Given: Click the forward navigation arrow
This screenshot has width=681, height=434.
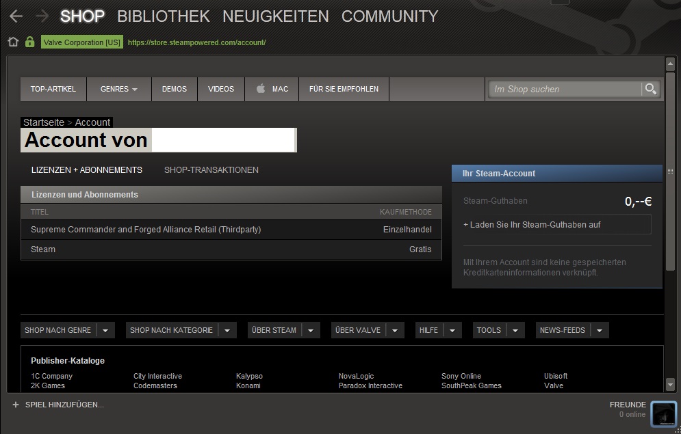Looking at the screenshot, I should (x=42, y=16).
